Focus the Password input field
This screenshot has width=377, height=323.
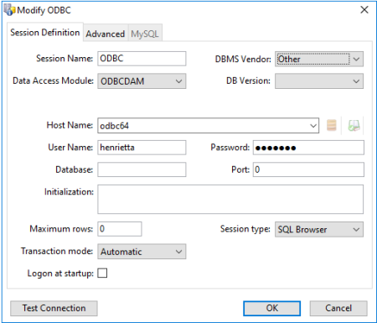pos(308,148)
